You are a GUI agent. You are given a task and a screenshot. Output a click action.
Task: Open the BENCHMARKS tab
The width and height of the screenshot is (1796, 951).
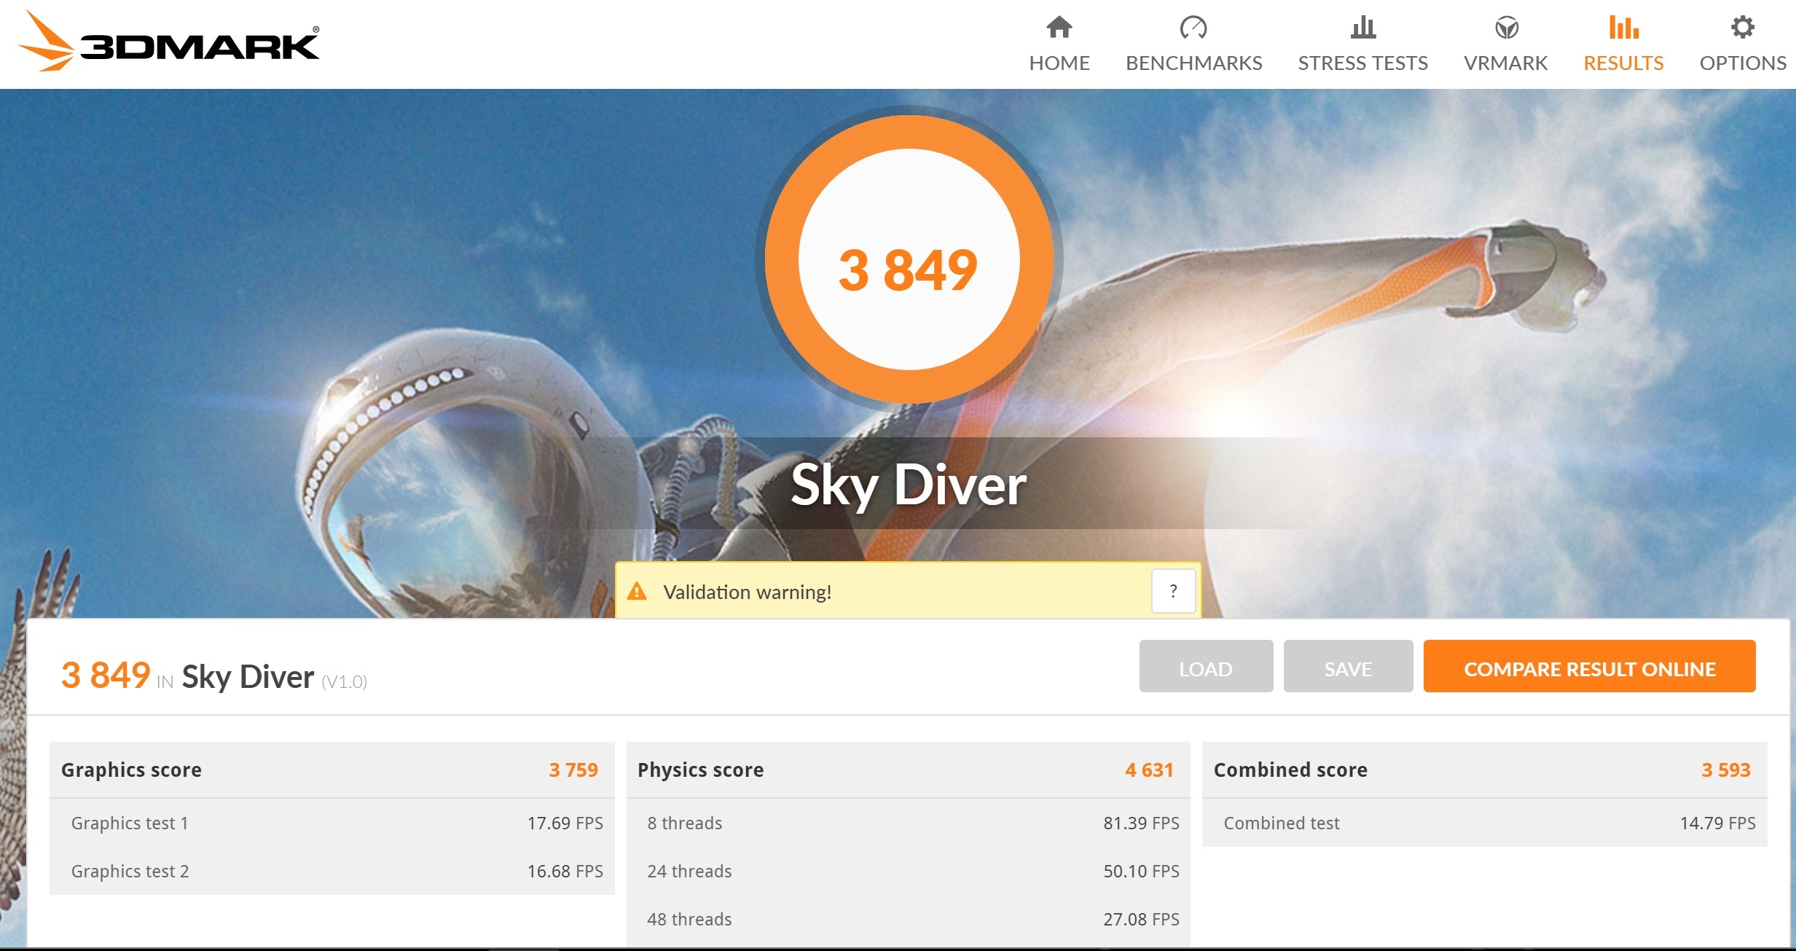tap(1193, 44)
